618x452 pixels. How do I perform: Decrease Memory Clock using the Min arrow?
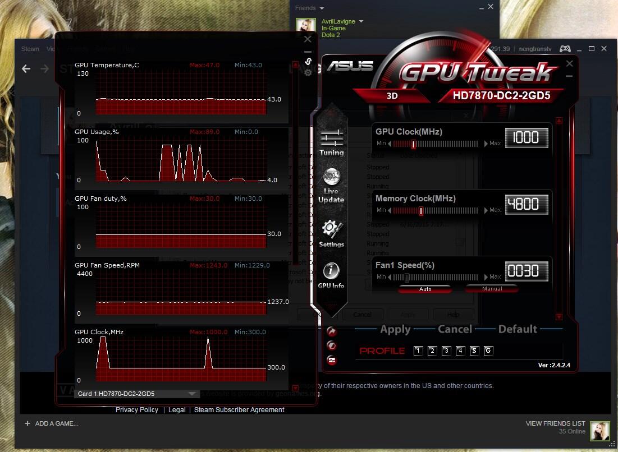[x=390, y=211]
